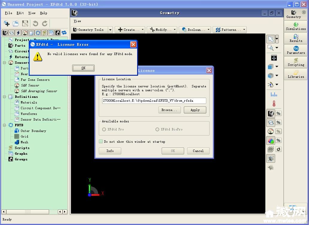Screen dimensions: 309x225
Task: Click Apply in the License dialog
Action: click(195, 110)
